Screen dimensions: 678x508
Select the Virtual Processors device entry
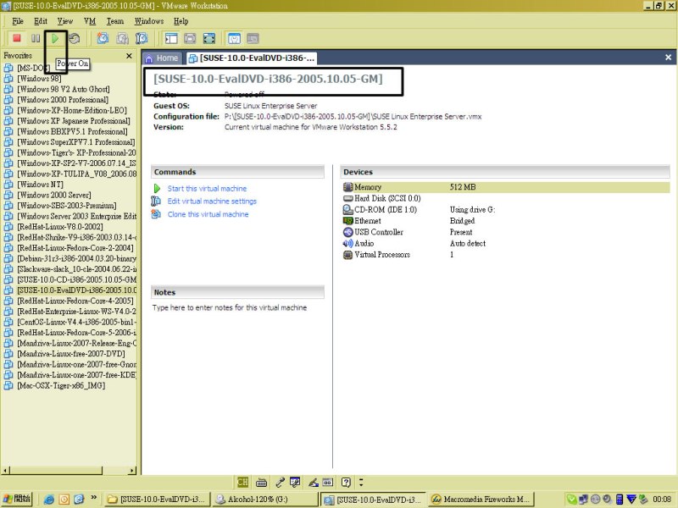[x=376, y=255]
